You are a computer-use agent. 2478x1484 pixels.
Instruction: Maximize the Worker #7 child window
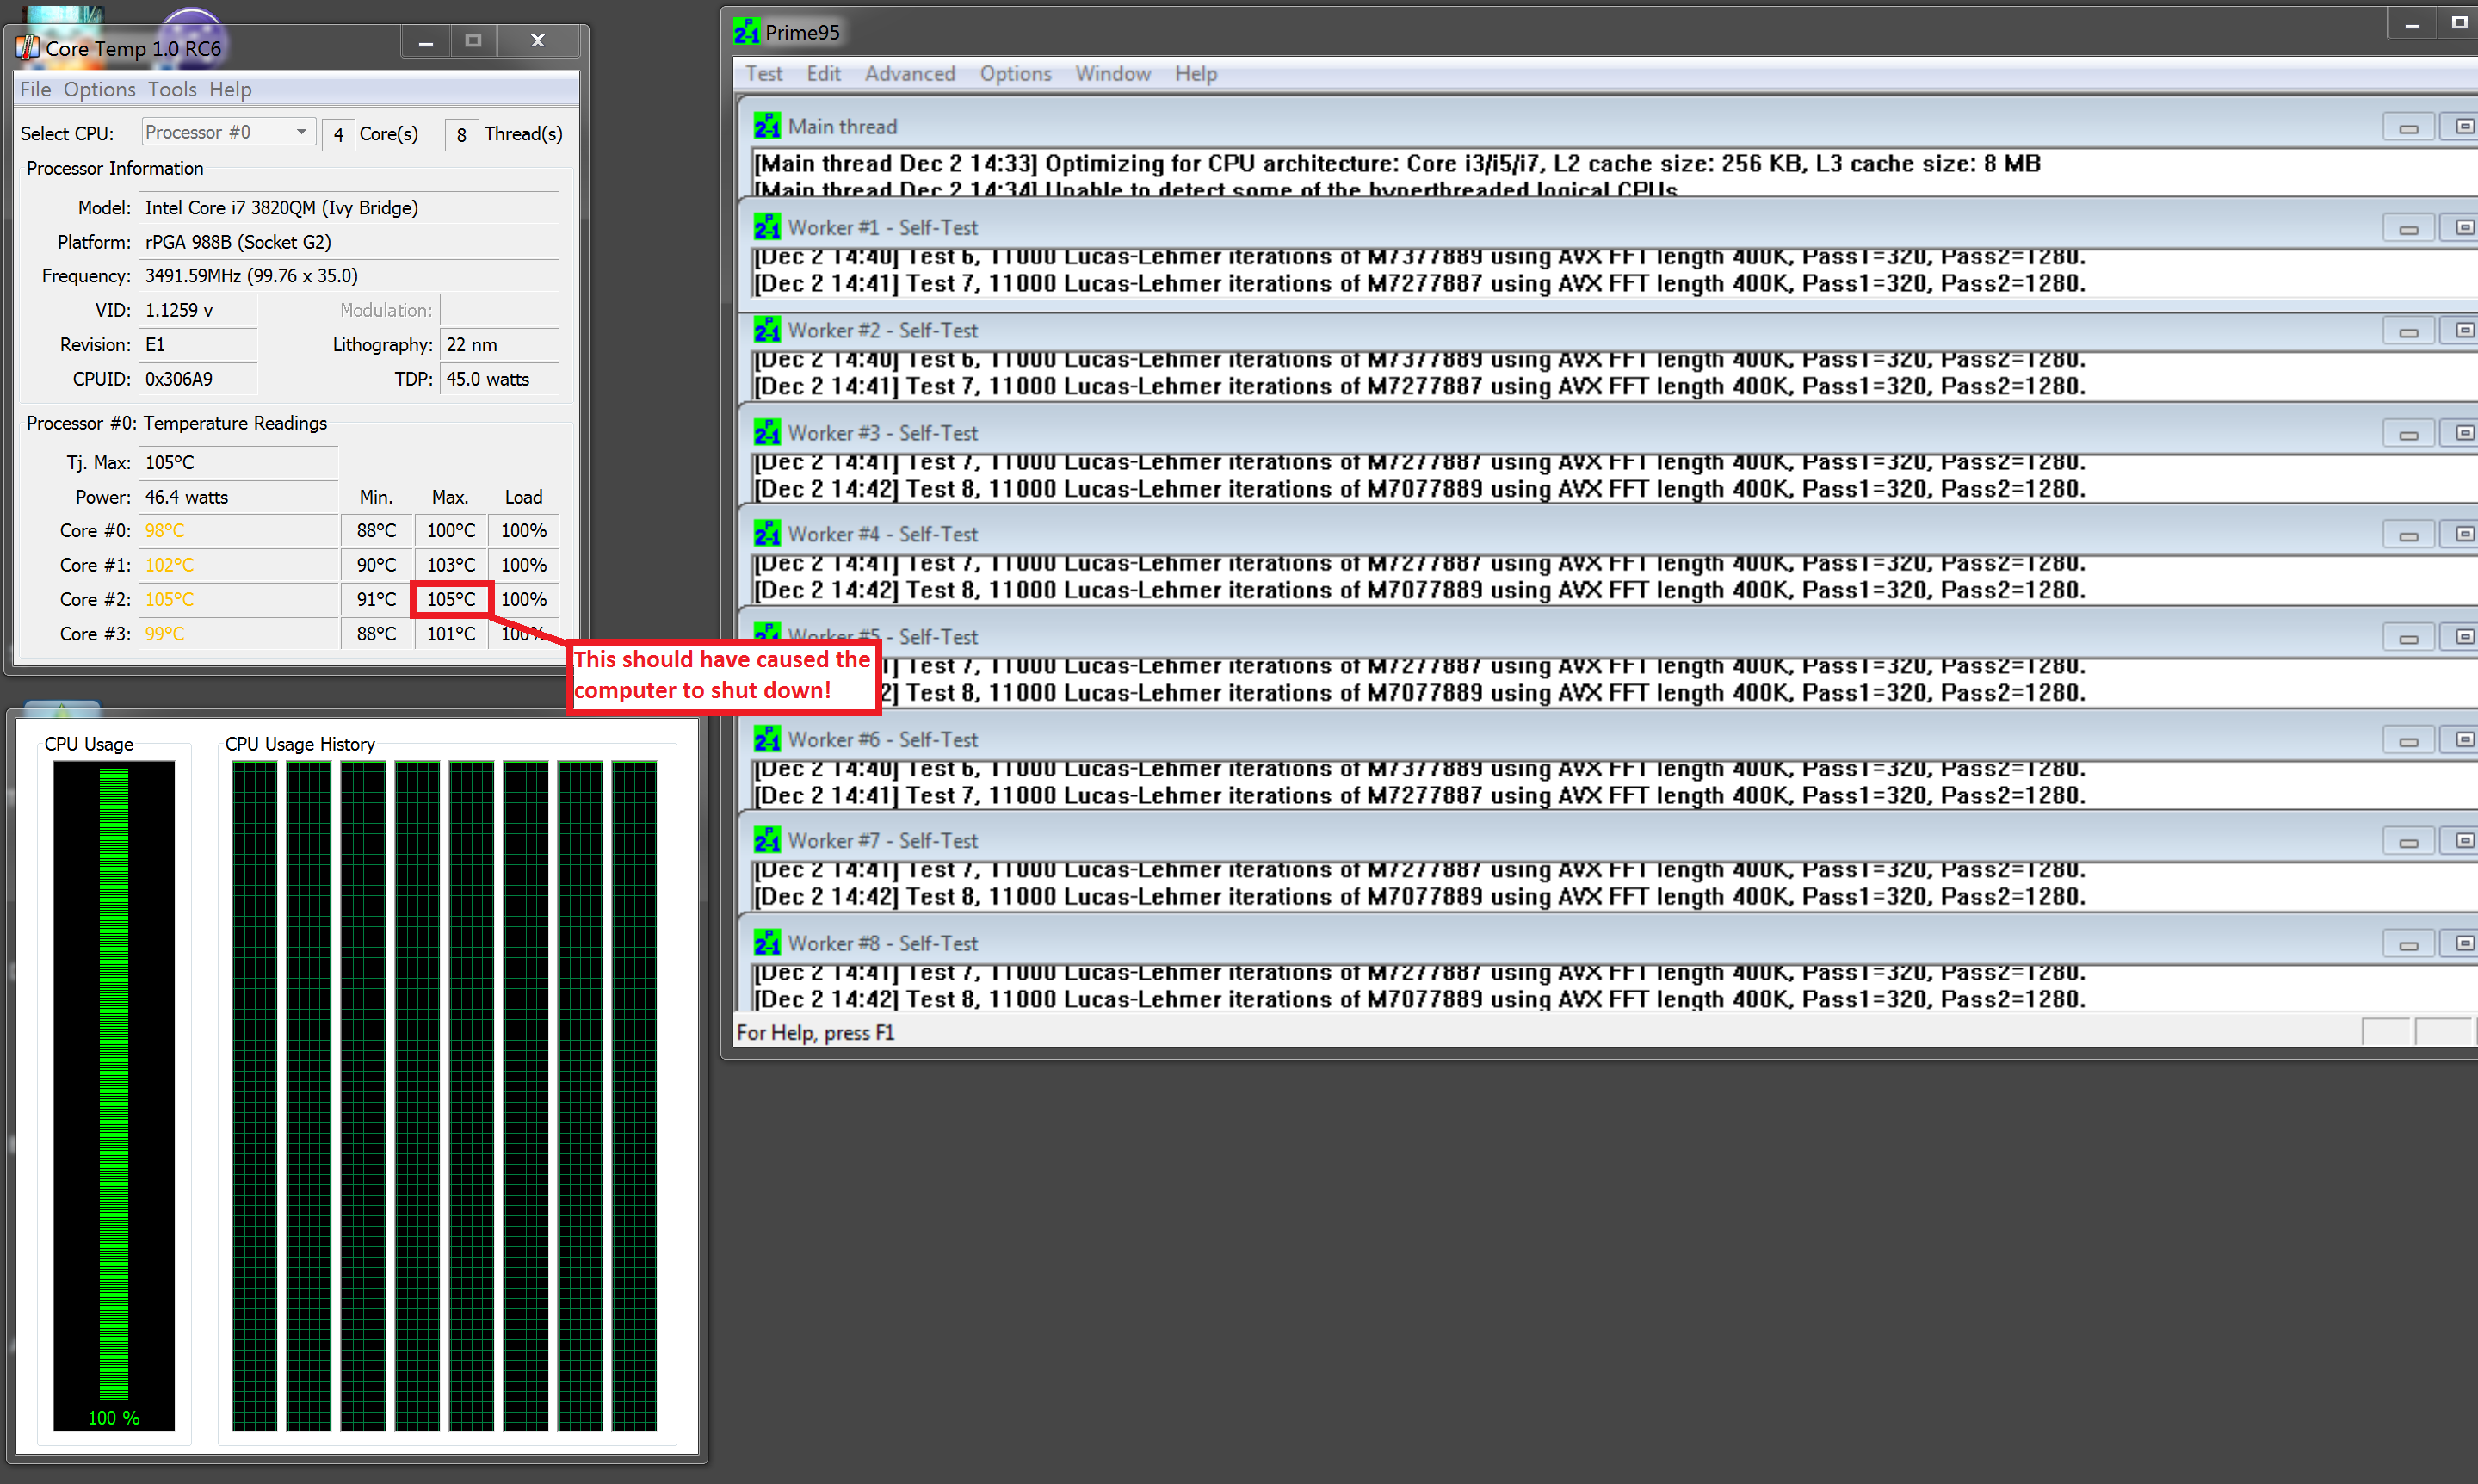[x=2459, y=841]
